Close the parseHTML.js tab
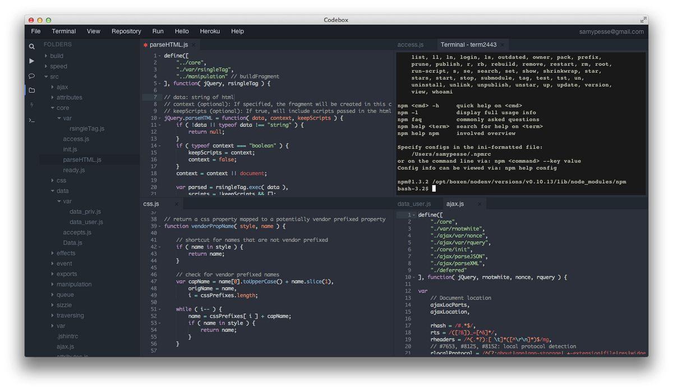Screen dimensions: 673x391 (x=193, y=45)
